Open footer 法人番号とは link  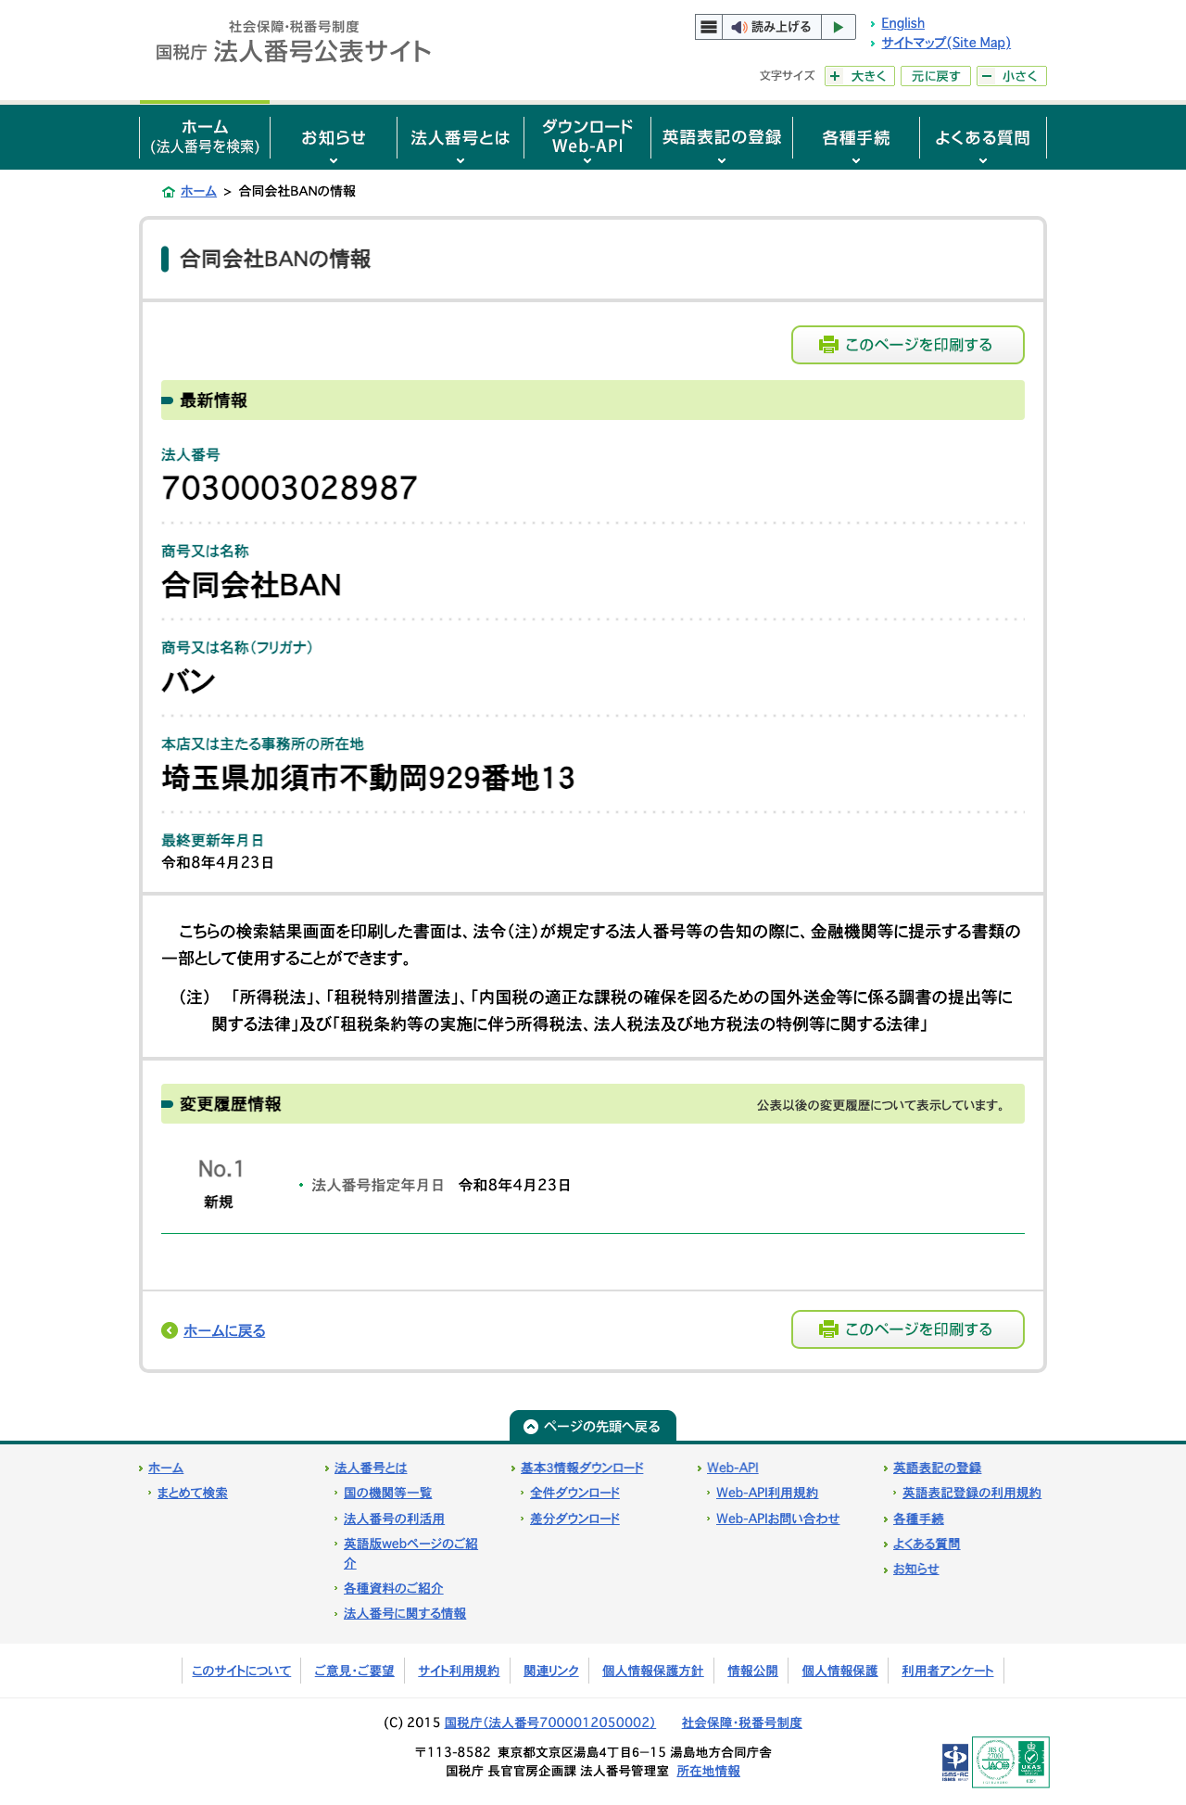tap(371, 1468)
